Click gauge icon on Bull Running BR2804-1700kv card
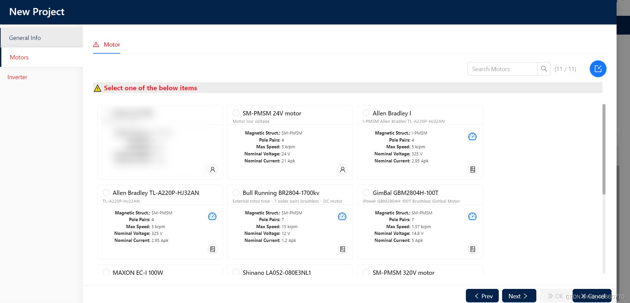This screenshot has height=303, width=630. coord(342,216)
